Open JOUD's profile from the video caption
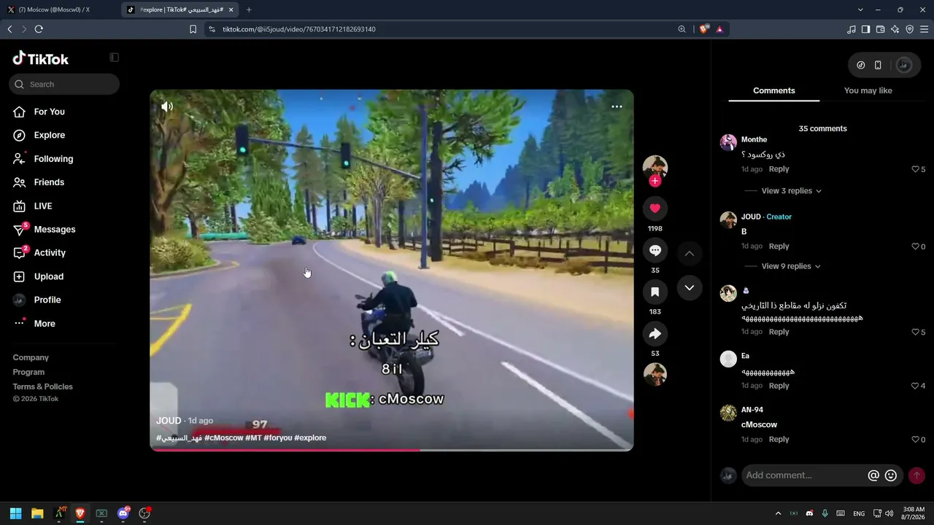Image resolution: width=934 pixels, height=525 pixels. pyautogui.click(x=169, y=421)
